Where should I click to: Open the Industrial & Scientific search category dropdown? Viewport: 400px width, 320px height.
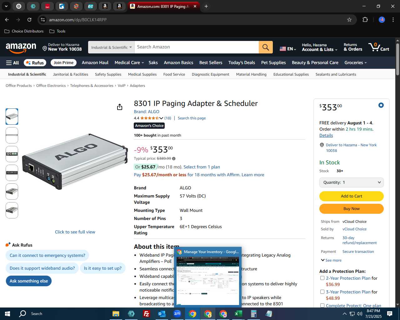click(111, 47)
